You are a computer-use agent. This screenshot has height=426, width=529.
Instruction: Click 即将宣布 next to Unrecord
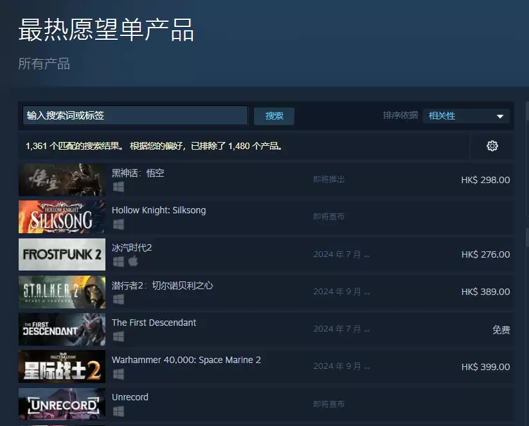(x=329, y=404)
